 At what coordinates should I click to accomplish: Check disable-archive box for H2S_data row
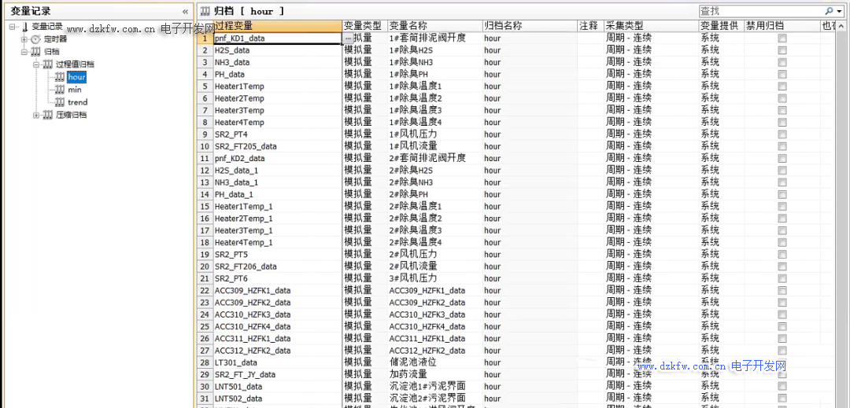tap(782, 50)
